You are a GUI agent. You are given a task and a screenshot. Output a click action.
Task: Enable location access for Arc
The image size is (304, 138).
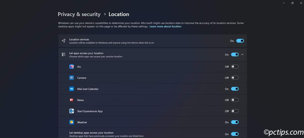click(x=235, y=67)
